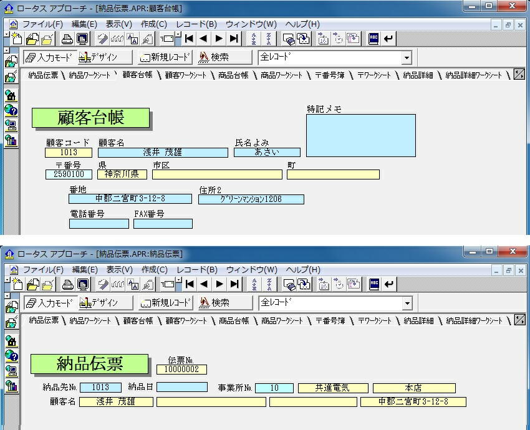Click the print preview icon in bottom window
This screenshot has width=530, height=430.
click(83, 284)
